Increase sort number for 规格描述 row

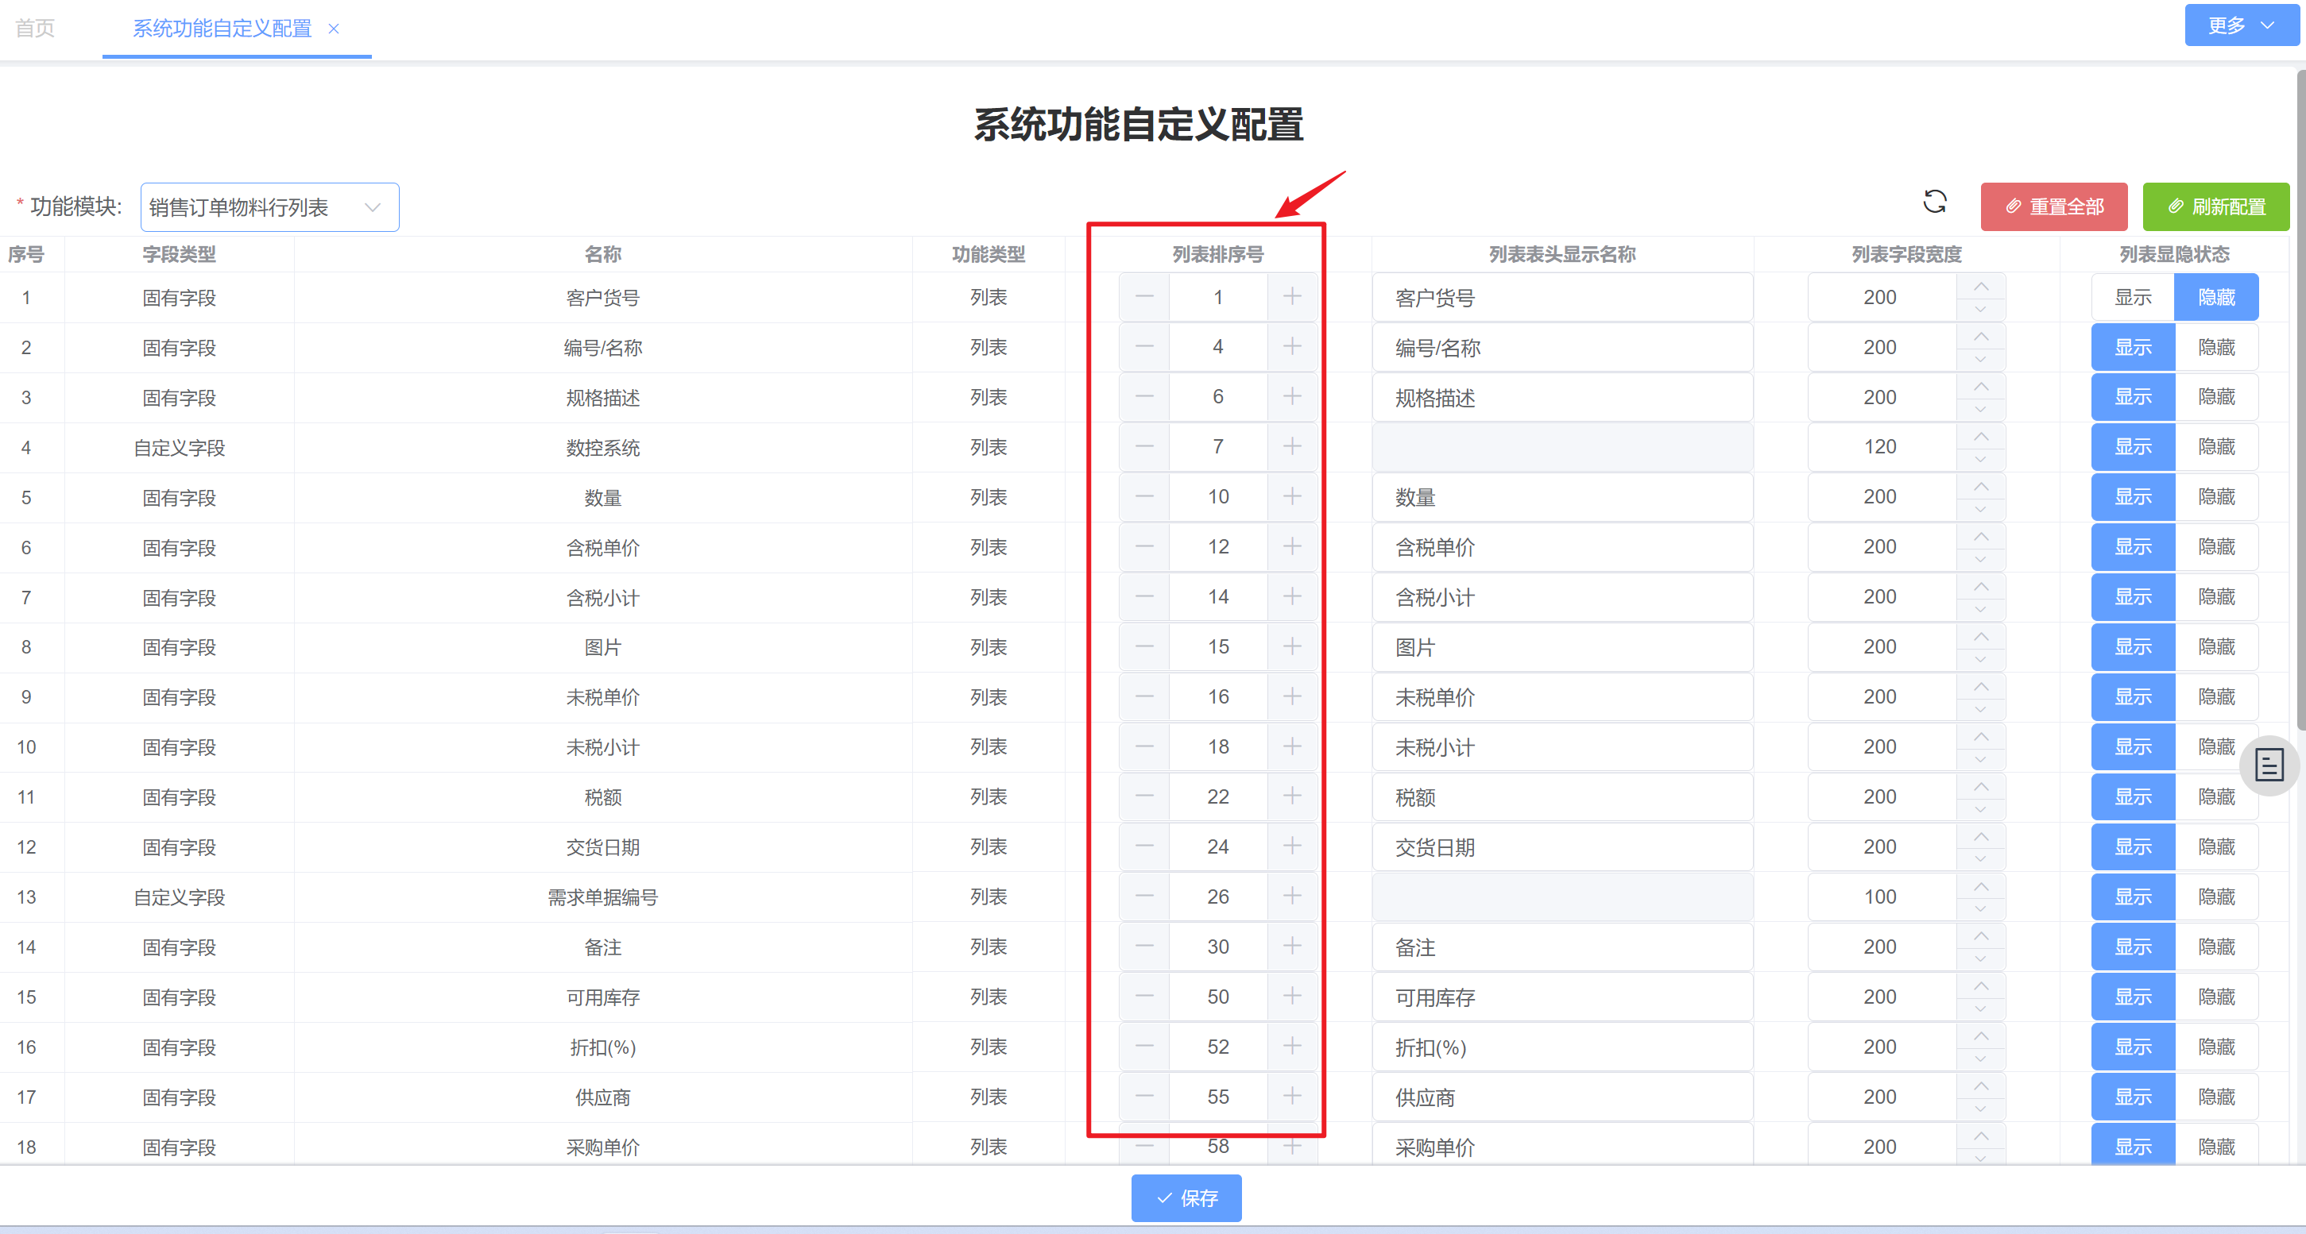[1292, 397]
